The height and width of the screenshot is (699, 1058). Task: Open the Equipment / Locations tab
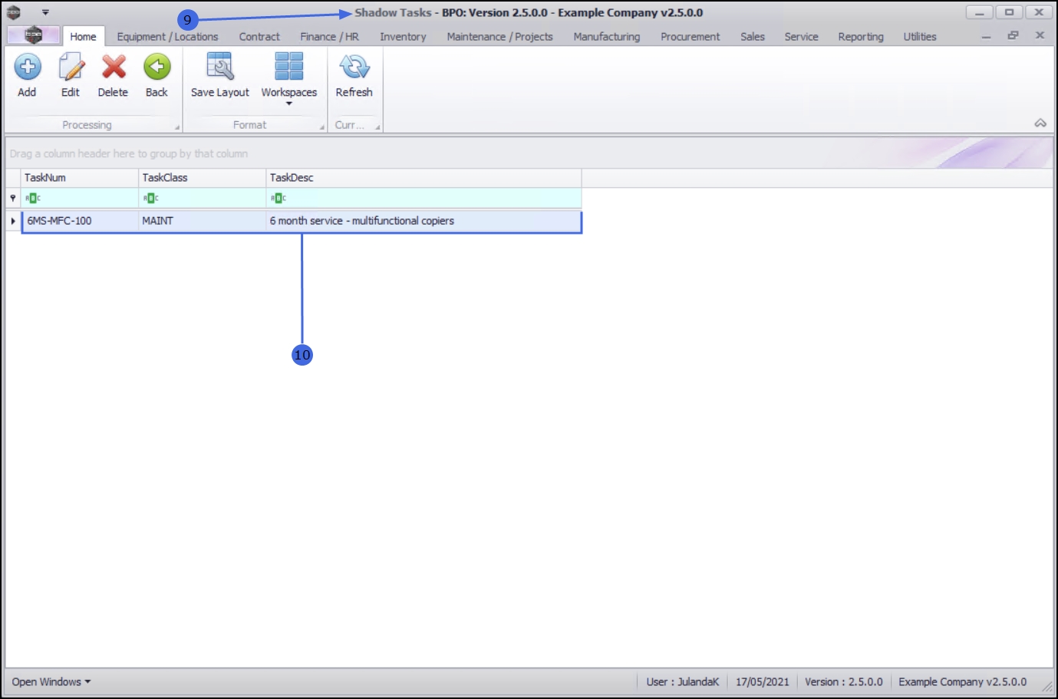click(x=167, y=36)
